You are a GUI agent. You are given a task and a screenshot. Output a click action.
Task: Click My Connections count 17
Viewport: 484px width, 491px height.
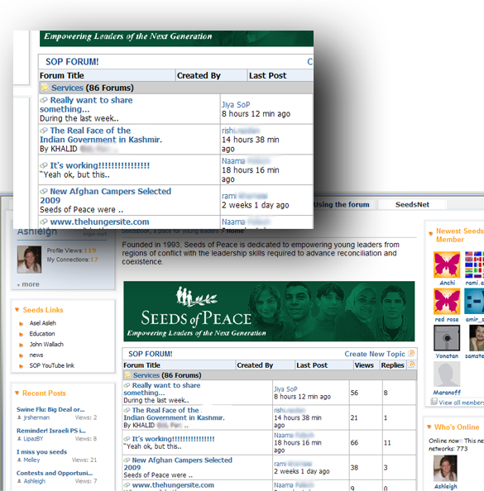point(94,260)
